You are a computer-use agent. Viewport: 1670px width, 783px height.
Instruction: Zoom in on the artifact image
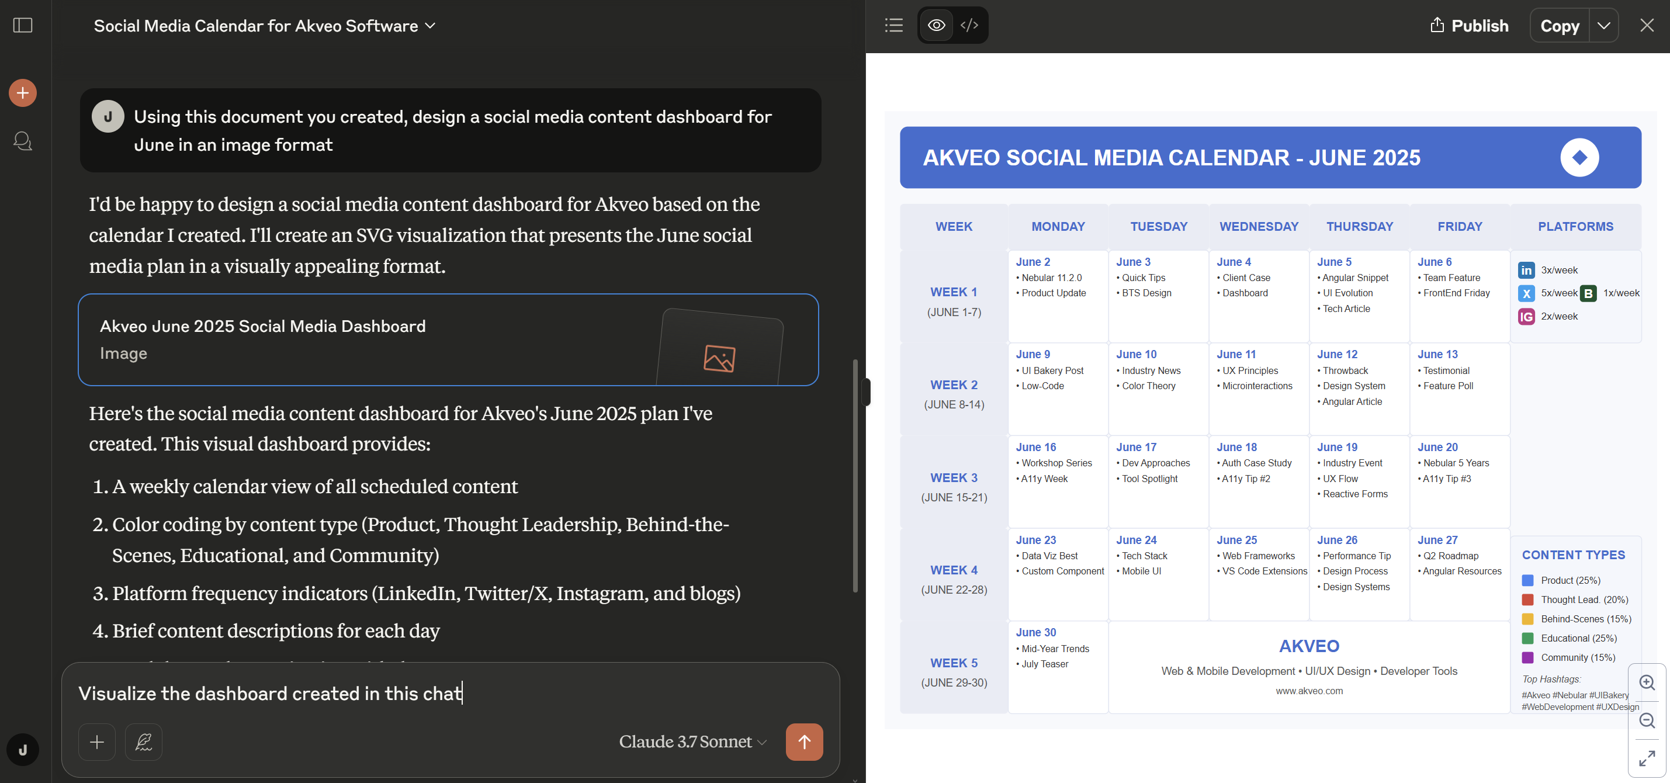point(1647,682)
